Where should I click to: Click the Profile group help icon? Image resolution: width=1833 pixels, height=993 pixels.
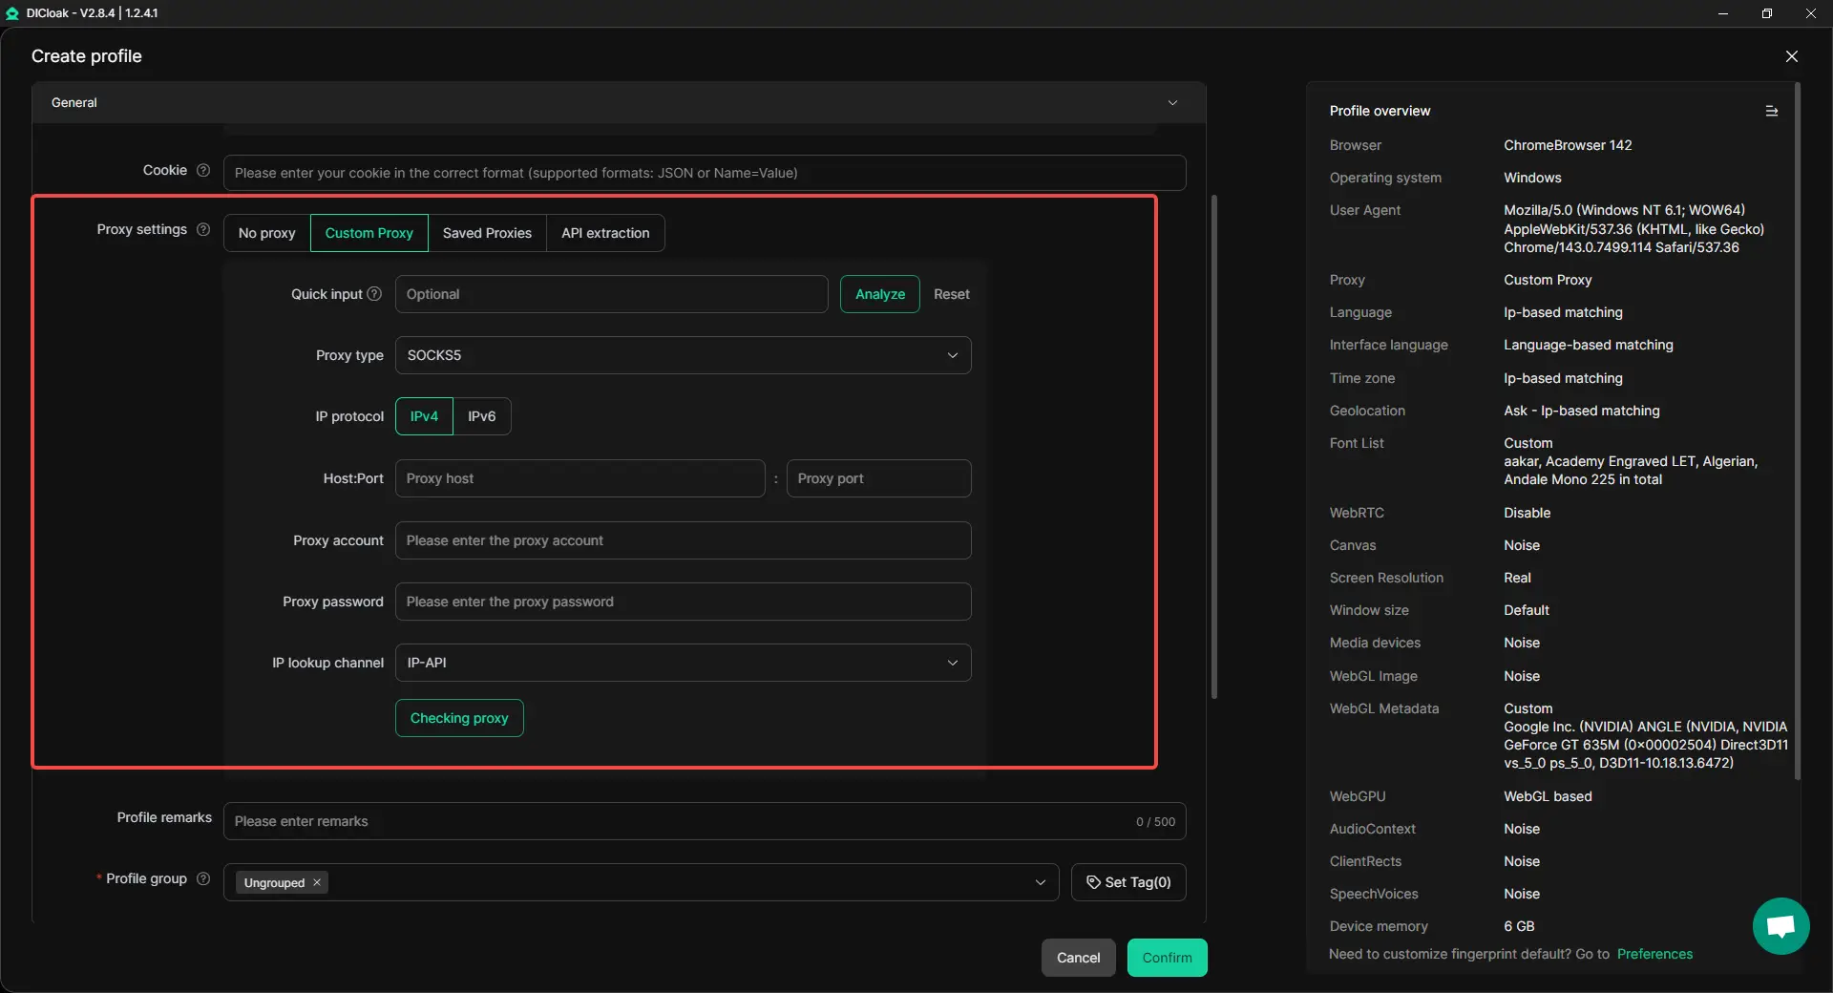(x=203, y=878)
